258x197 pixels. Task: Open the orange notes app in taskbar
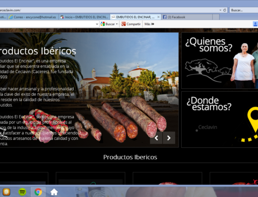click(6, 192)
